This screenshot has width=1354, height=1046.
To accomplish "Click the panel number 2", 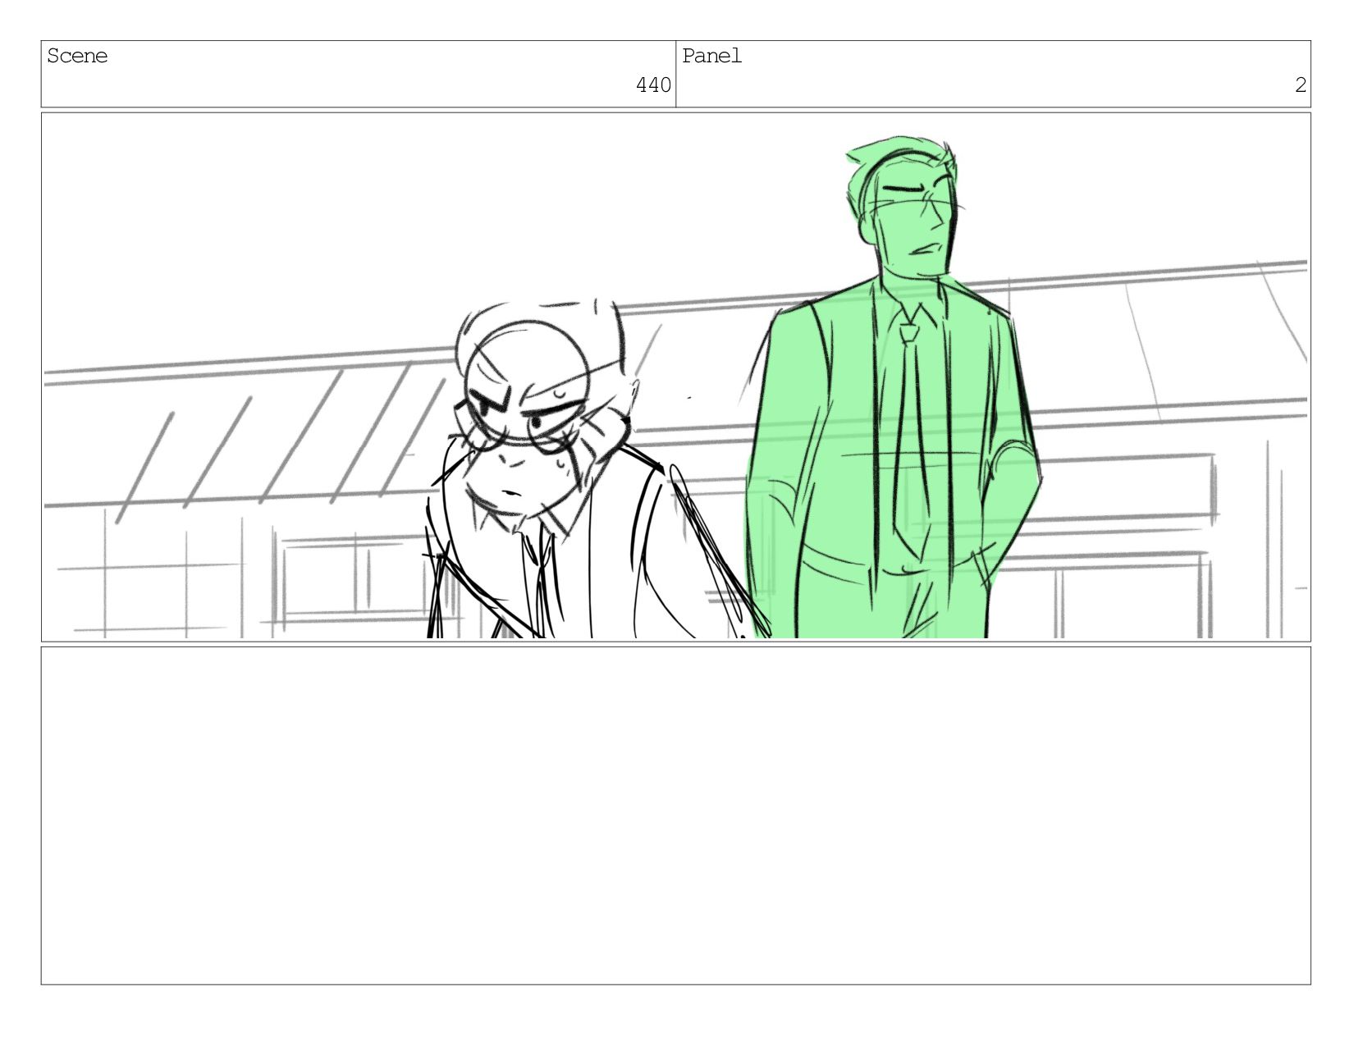I will point(1300,85).
